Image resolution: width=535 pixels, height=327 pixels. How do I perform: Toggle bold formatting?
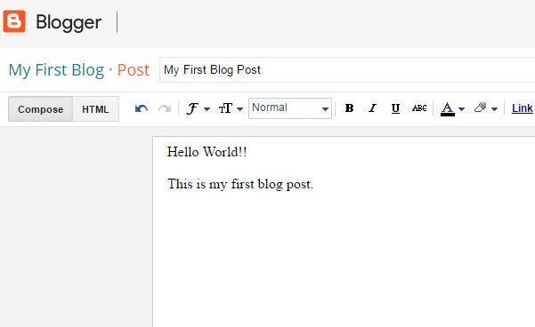point(349,108)
